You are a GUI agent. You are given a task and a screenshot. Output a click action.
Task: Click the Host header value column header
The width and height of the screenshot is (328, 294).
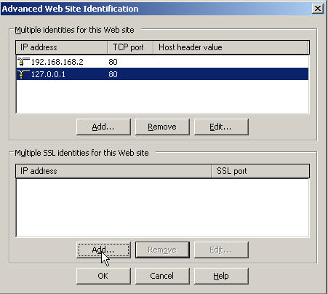click(231, 47)
